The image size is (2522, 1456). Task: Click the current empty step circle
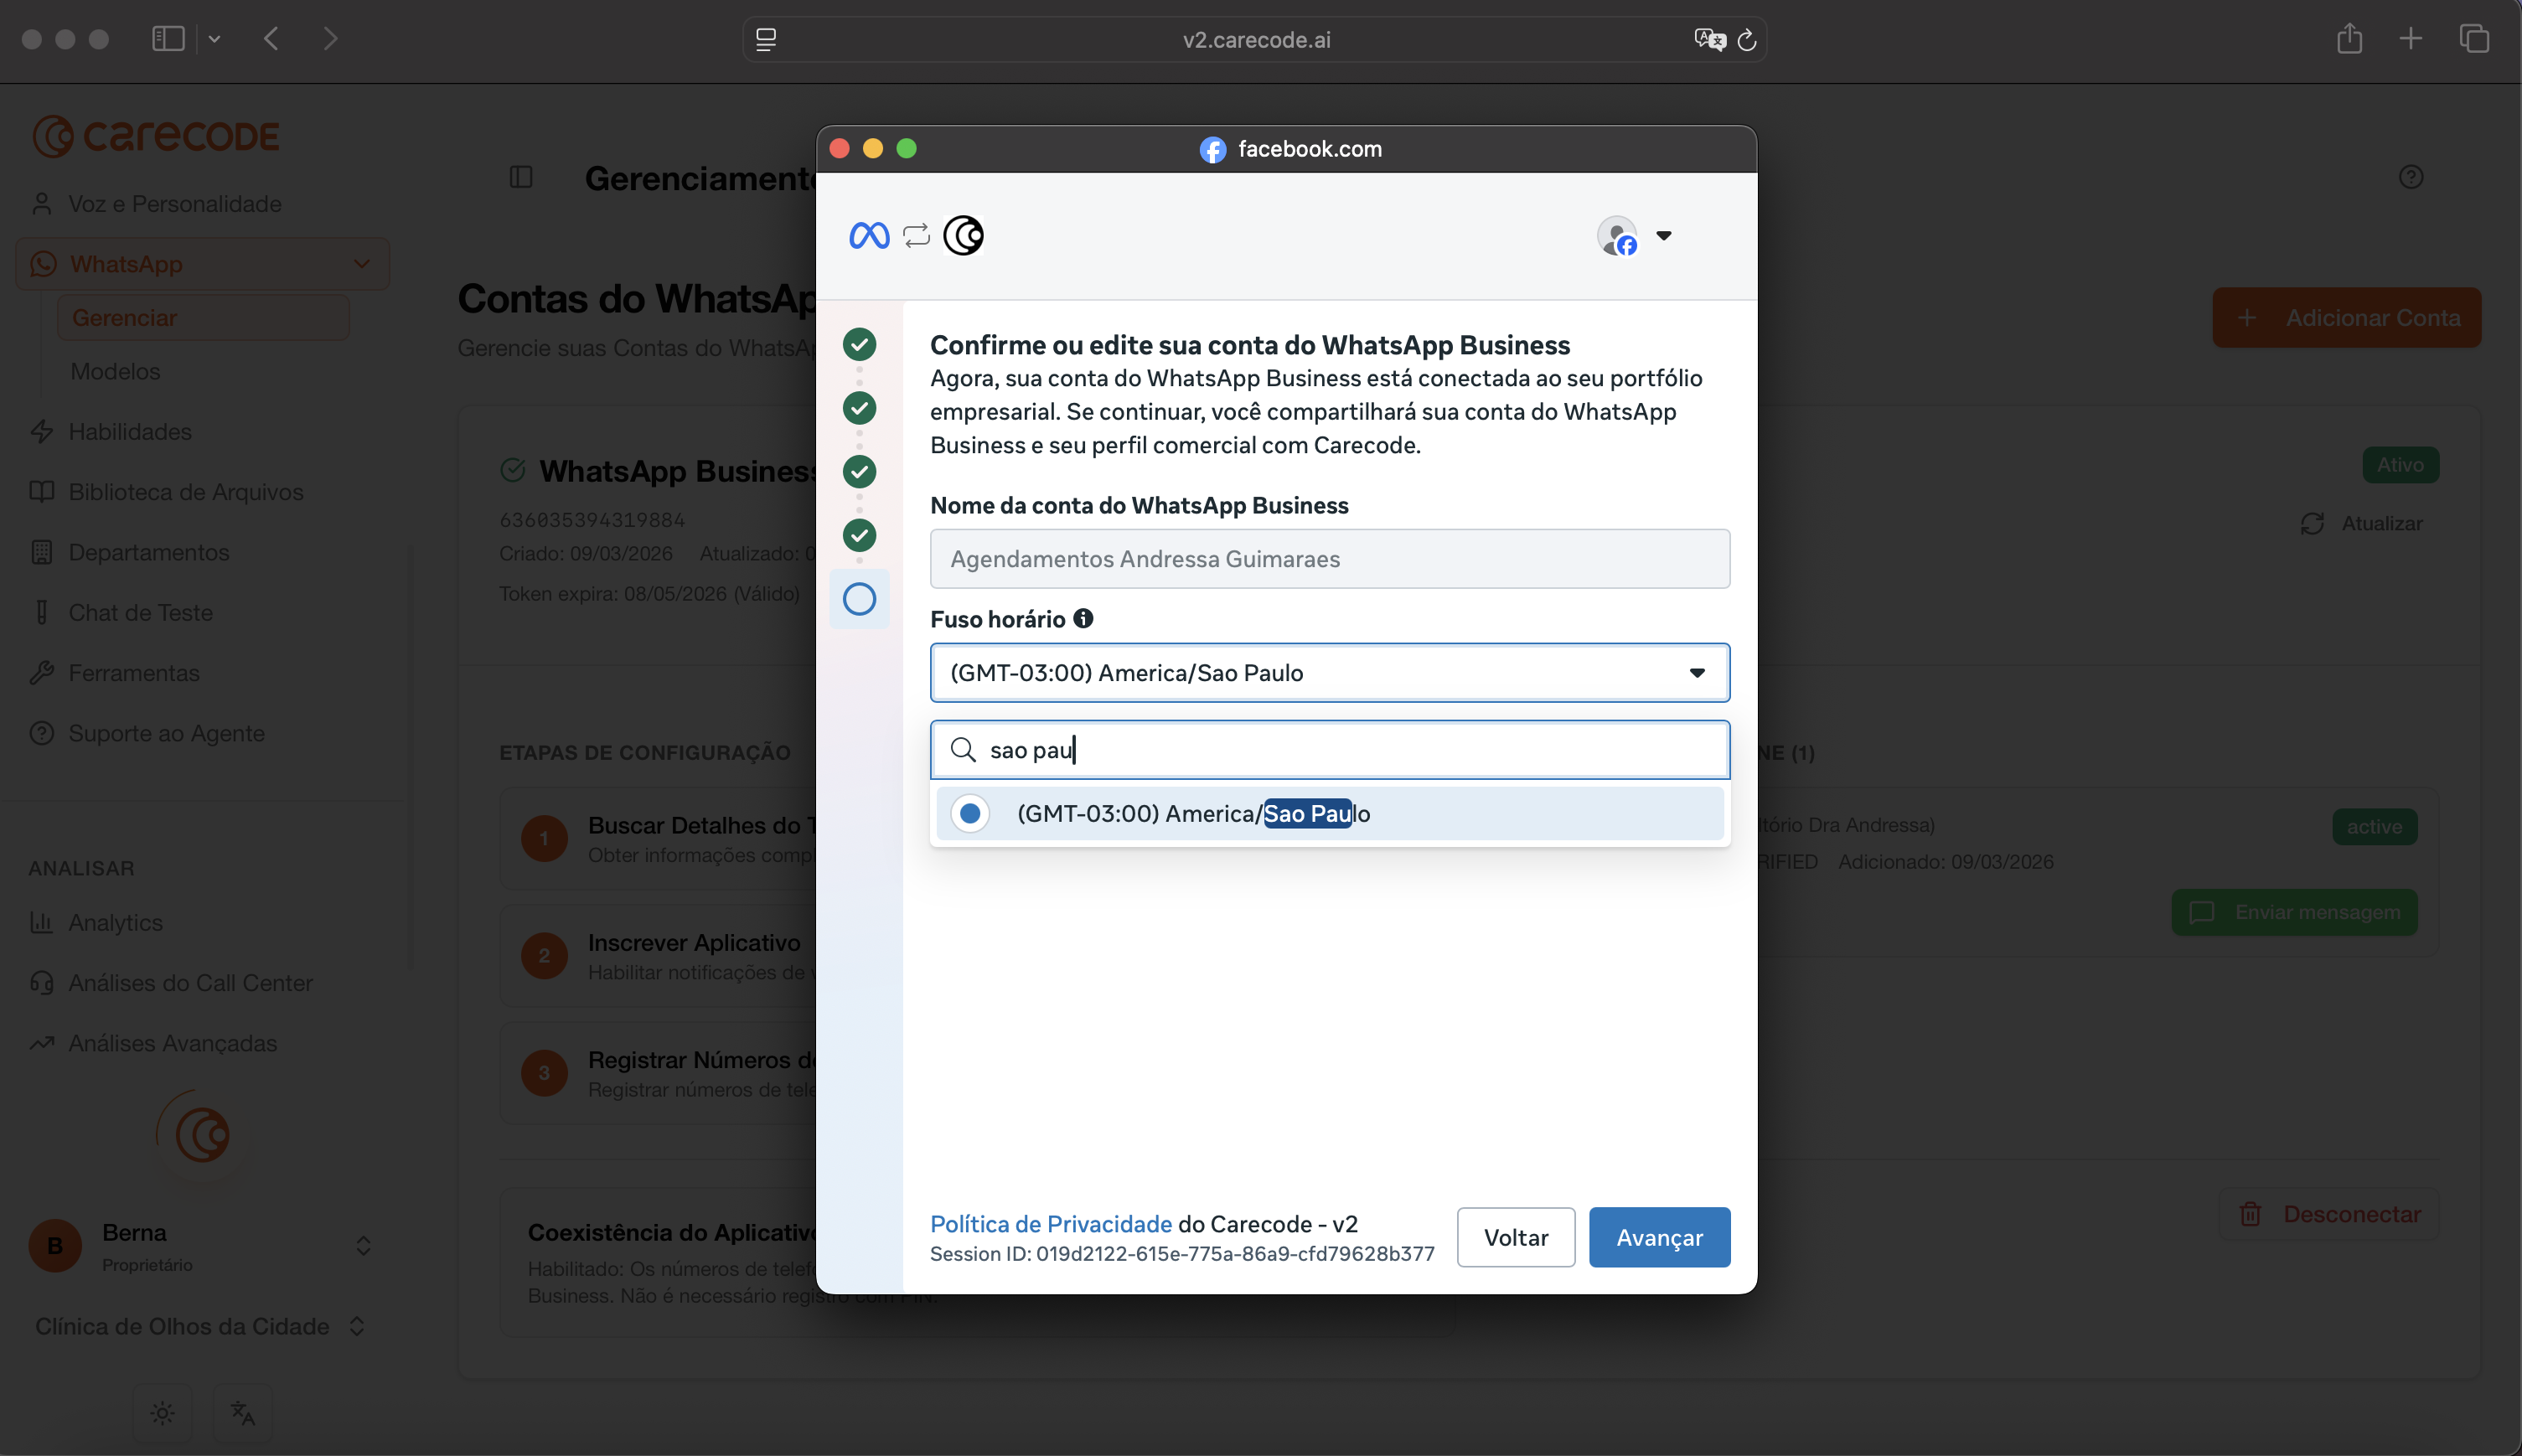(859, 599)
